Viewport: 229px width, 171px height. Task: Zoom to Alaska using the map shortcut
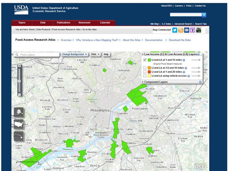pos(18,113)
